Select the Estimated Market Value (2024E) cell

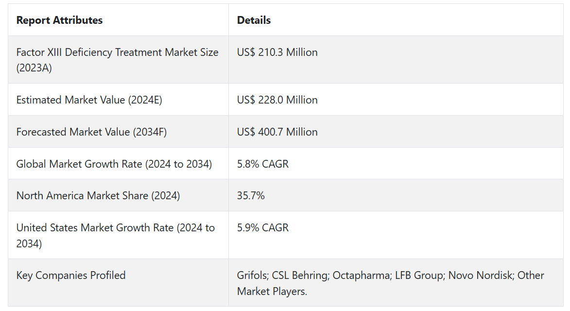(x=89, y=100)
